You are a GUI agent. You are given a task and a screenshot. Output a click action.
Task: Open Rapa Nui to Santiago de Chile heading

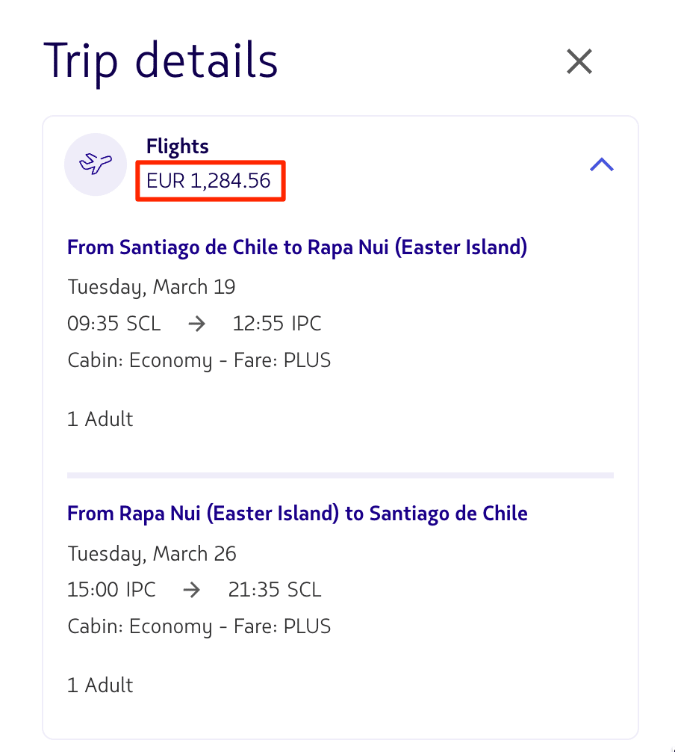(297, 514)
